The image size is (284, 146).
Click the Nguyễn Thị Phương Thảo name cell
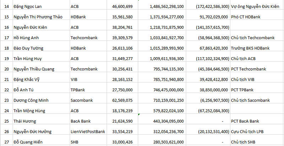(41, 17)
